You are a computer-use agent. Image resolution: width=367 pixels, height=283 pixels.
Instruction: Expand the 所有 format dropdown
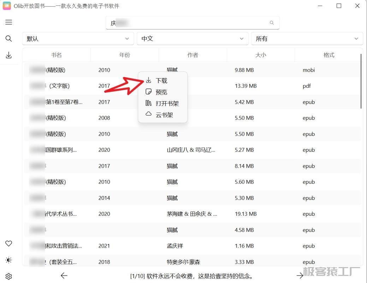(x=307, y=39)
